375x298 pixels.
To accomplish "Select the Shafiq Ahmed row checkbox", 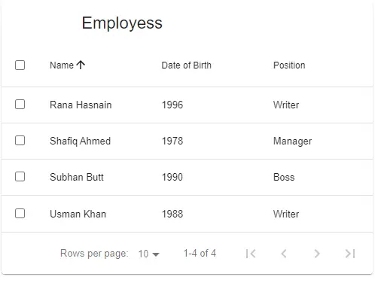I will pos(20,141).
